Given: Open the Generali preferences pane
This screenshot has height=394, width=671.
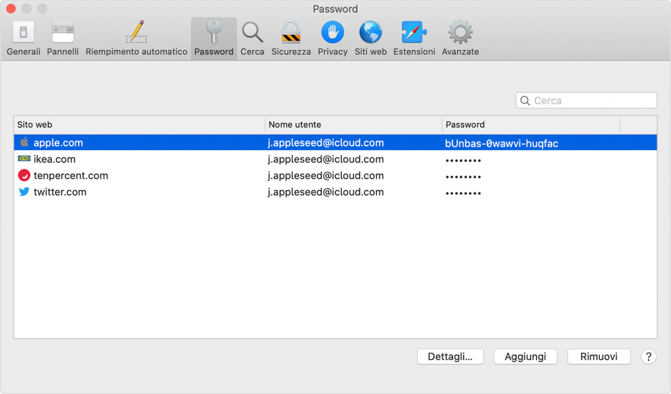Looking at the screenshot, I should (x=24, y=38).
